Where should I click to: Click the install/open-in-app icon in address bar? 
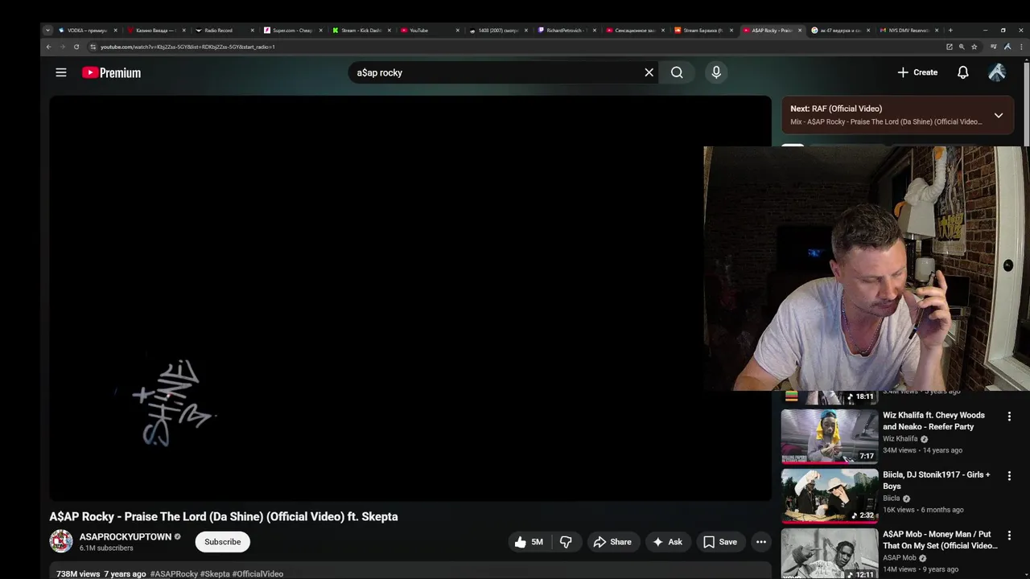coord(950,47)
